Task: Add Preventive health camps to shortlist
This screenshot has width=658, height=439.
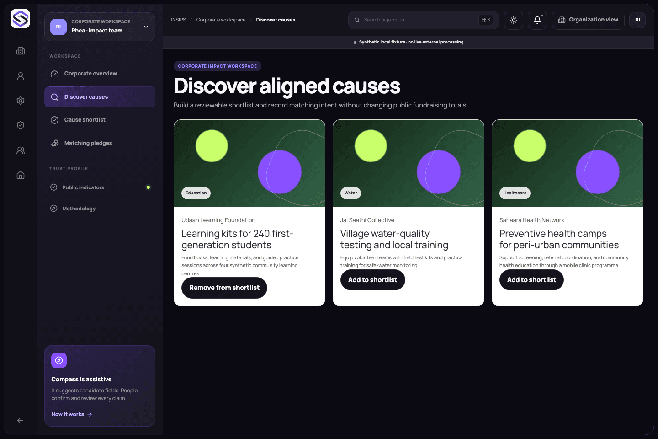Action: coord(531,280)
